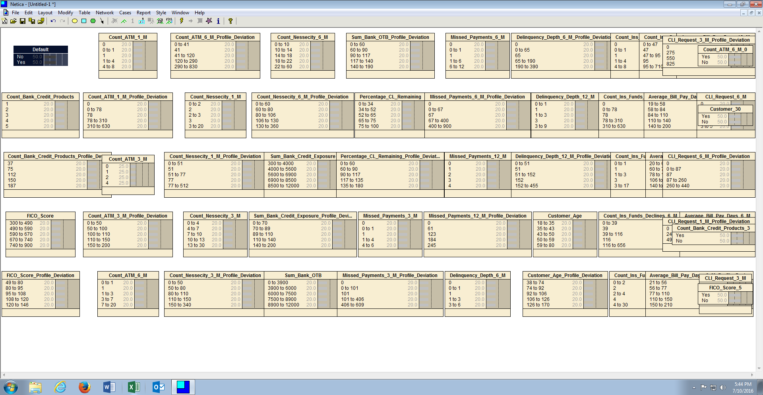Viewport: 763px width, 395px height.
Task: Open the Cases menu
Action: coord(125,13)
